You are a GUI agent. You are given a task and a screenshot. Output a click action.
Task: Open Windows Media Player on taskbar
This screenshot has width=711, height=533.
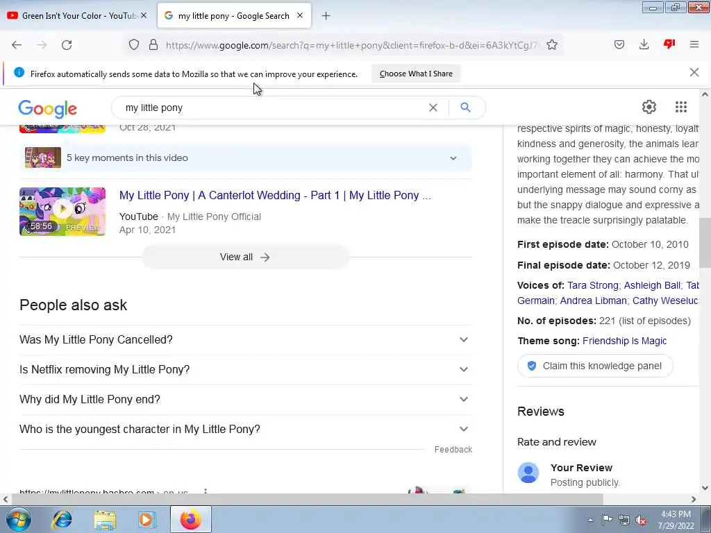[147, 519]
